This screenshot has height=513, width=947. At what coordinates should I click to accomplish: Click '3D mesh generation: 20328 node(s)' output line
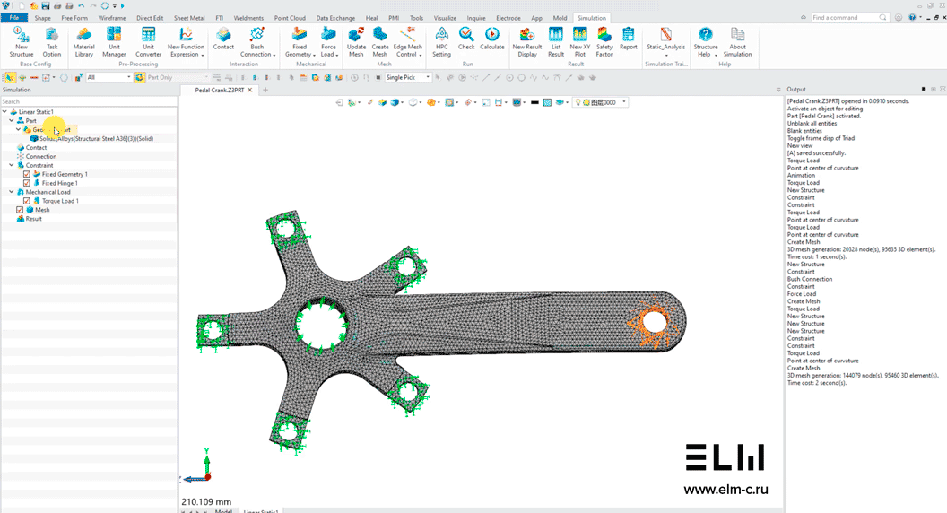tap(861, 249)
